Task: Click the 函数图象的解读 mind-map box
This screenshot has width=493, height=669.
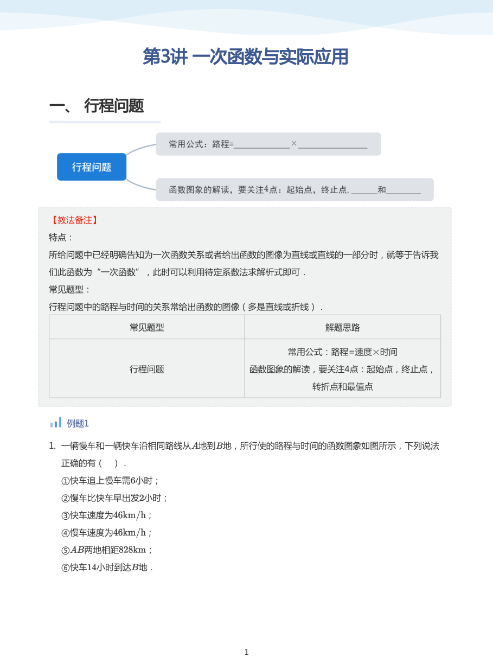Action: (x=295, y=190)
